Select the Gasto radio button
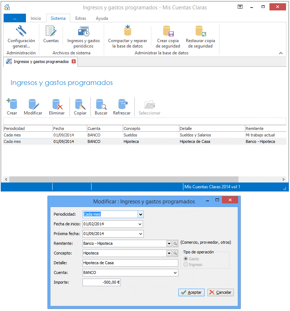 click(186, 259)
